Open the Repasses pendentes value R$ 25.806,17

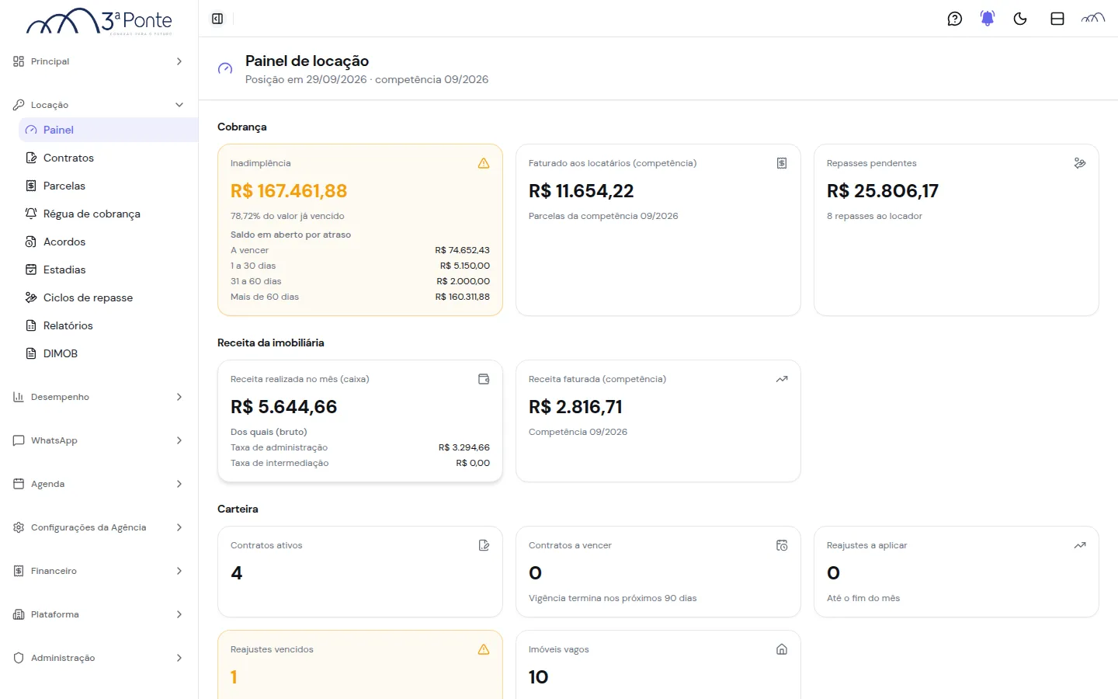pyautogui.click(x=883, y=191)
